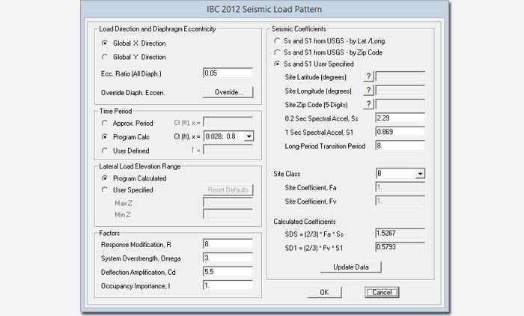Click the Lateral Load Elevation Range label
Image resolution: width=524 pixels, height=316 pixels.
tap(140, 166)
